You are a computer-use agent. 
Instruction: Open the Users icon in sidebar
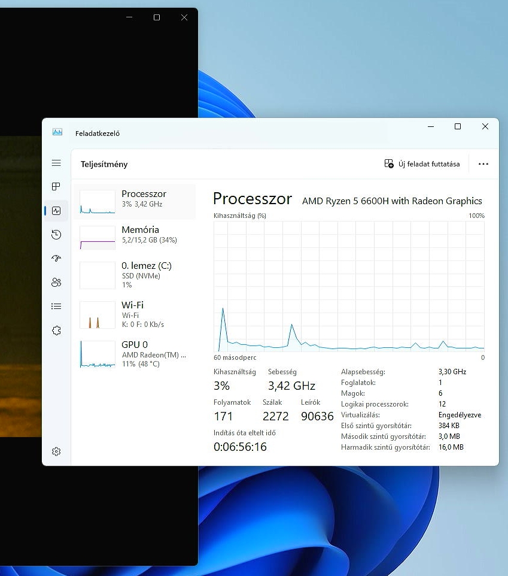pyautogui.click(x=56, y=283)
